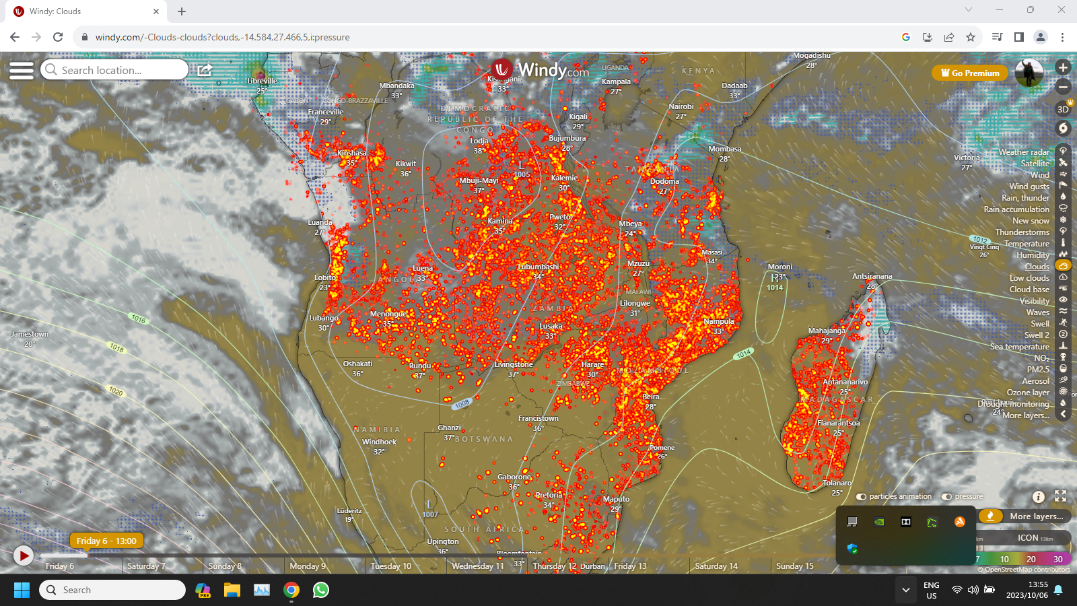Select the Weather radar layer icon

[1064, 151]
